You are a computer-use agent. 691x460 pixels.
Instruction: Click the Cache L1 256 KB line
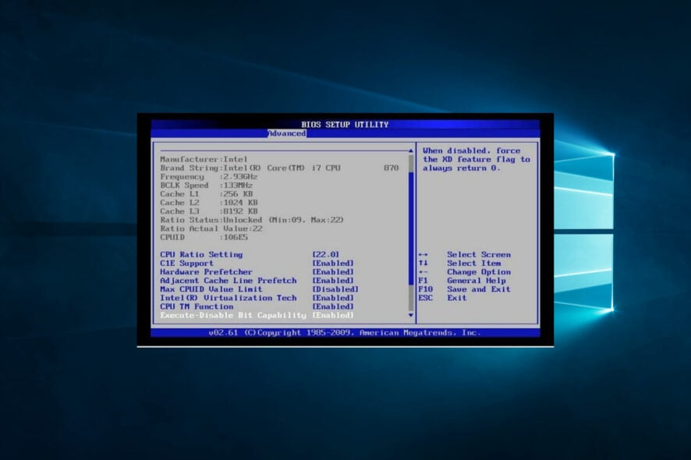point(206,194)
